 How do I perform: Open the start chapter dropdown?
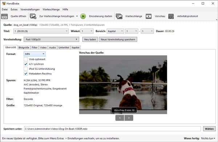tap(132, 31)
